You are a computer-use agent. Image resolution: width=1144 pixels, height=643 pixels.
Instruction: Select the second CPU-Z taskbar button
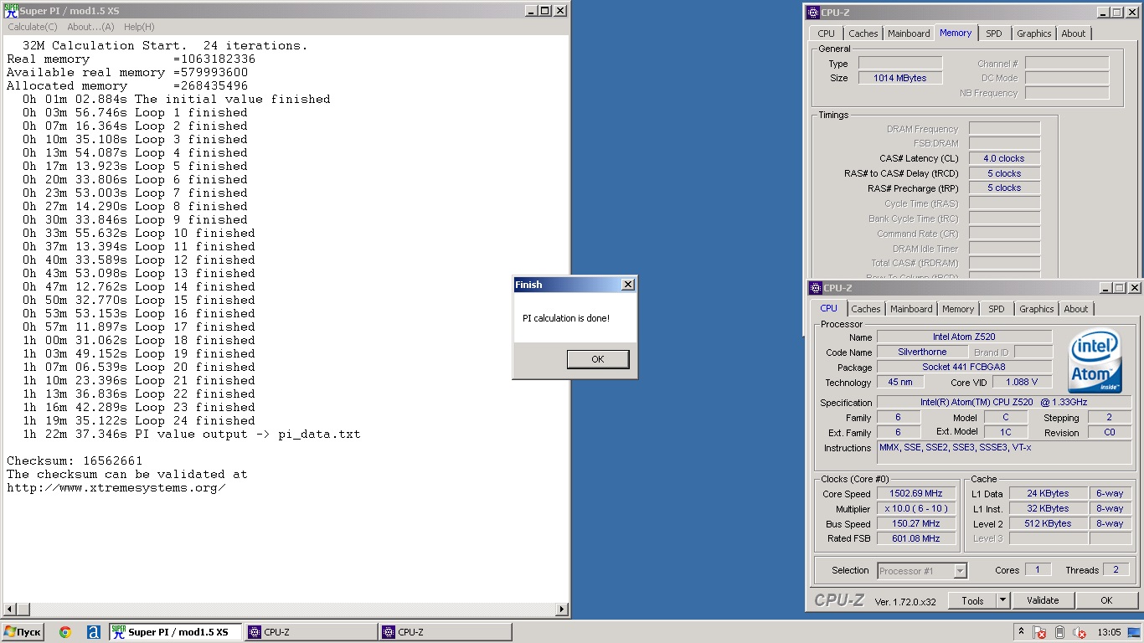(x=445, y=632)
